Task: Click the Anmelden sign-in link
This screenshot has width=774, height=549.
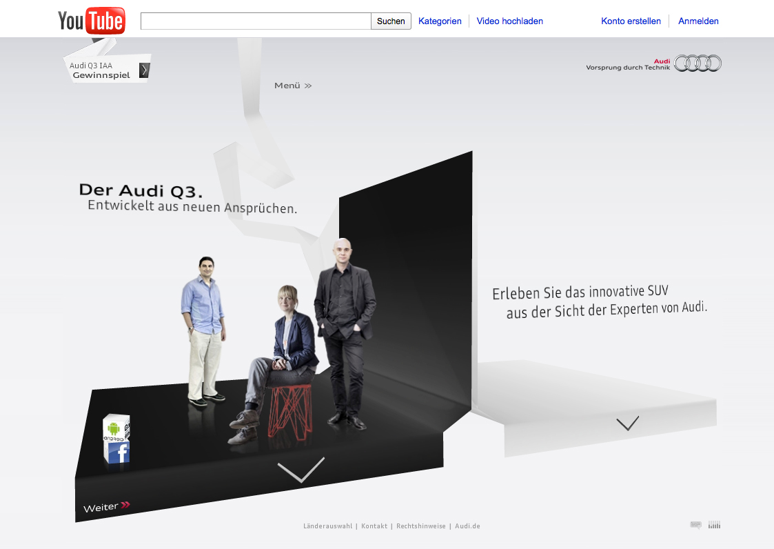Action: click(698, 21)
